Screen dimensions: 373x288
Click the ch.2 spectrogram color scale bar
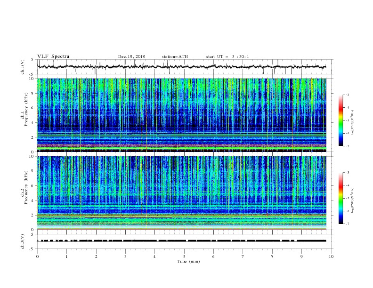[x=341, y=198]
